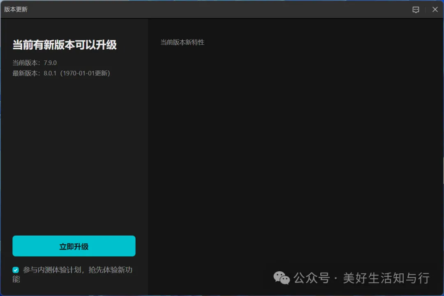444x296 pixels.
Task: Toggle the beta test participation checkbox
Action: pos(15,270)
